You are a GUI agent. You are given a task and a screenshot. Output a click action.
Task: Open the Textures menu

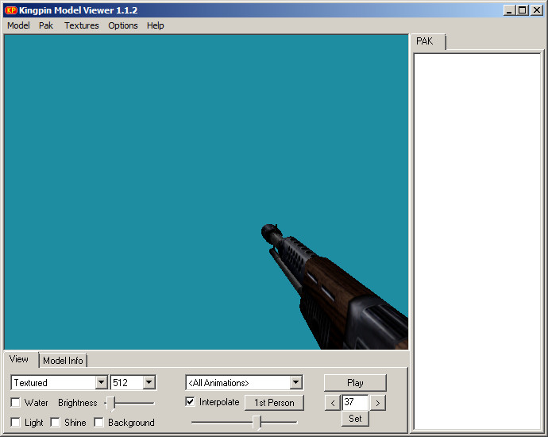82,25
